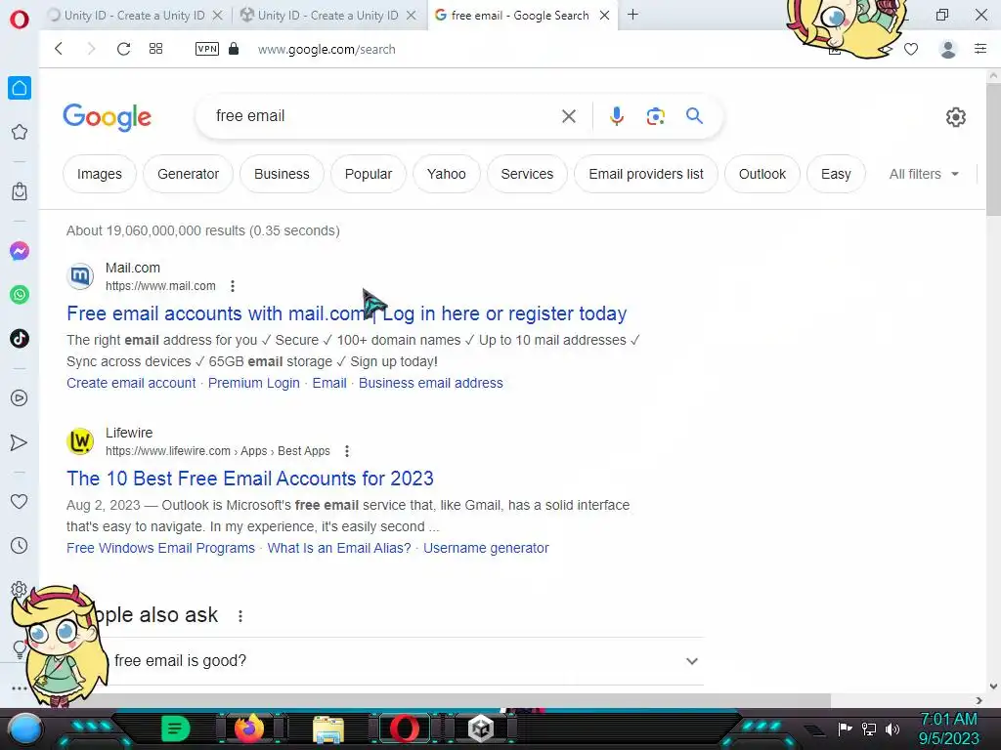This screenshot has width=1001, height=750.
Task: Open the user profile icon
Action: 948,49
